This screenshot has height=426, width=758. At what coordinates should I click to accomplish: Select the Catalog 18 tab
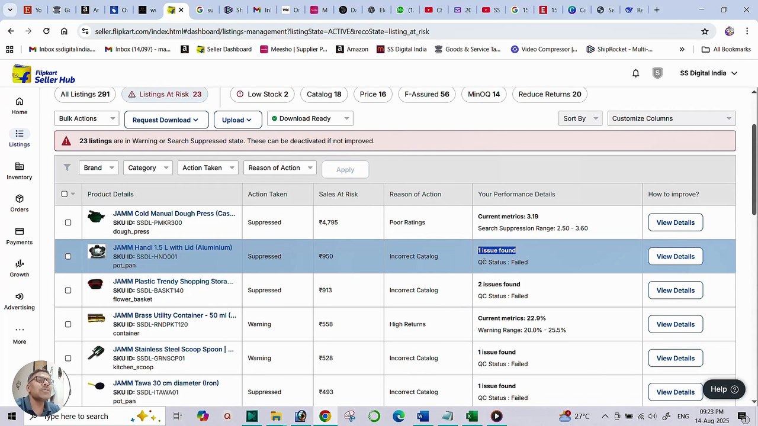click(324, 94)
